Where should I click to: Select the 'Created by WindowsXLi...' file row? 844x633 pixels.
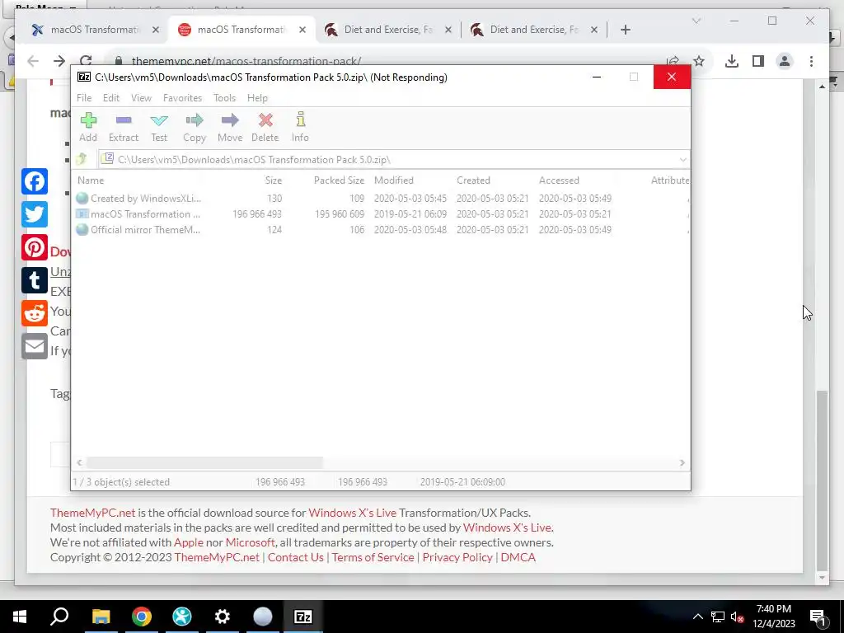coord(380,199)
